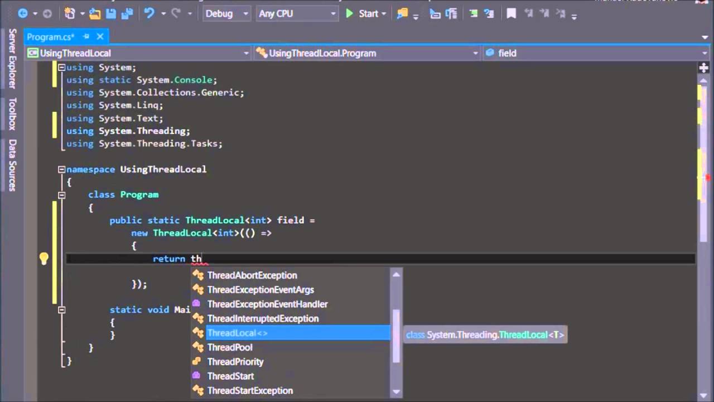Select ThreadPool in the IntelliSense list
Viewport: 714px width, 402px height.
[291, 347]
